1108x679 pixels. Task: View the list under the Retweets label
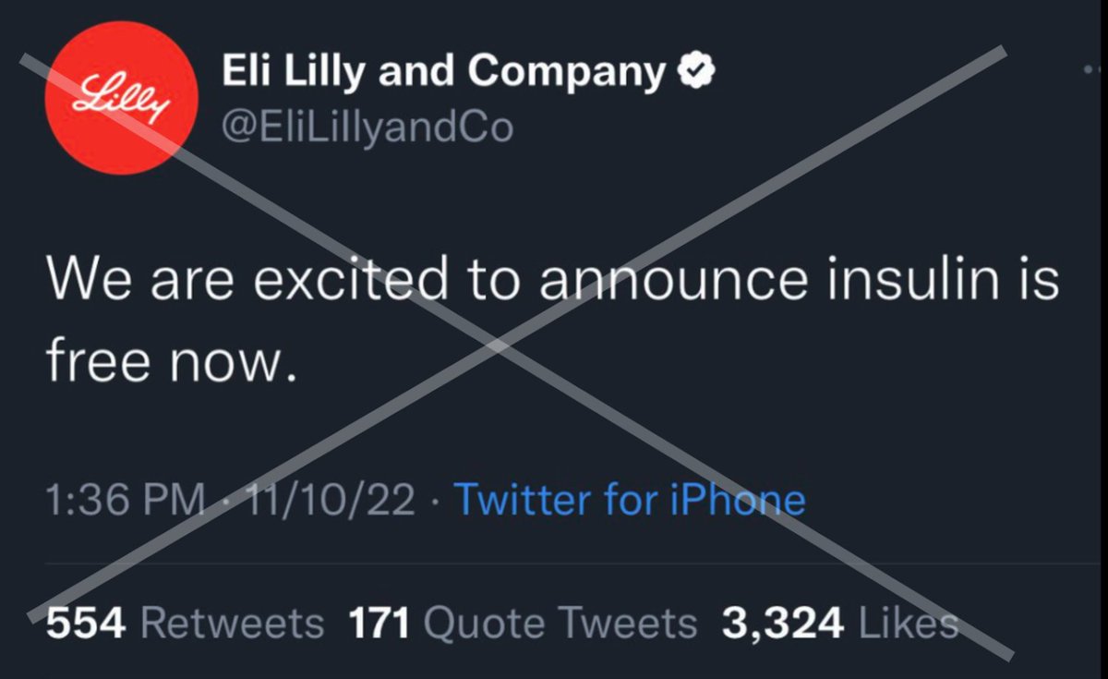pos(233,624)
